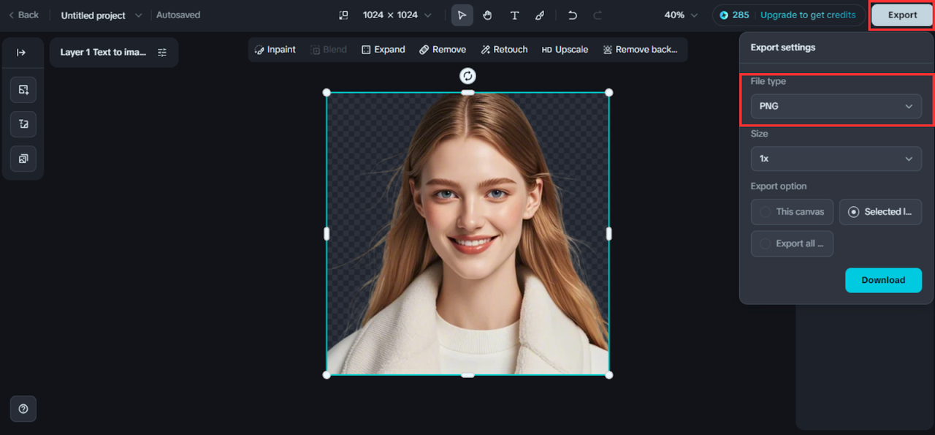Click the Export settings heading
Image resolution: width=935 pixels, height=435 pixels.
[783, 48]
